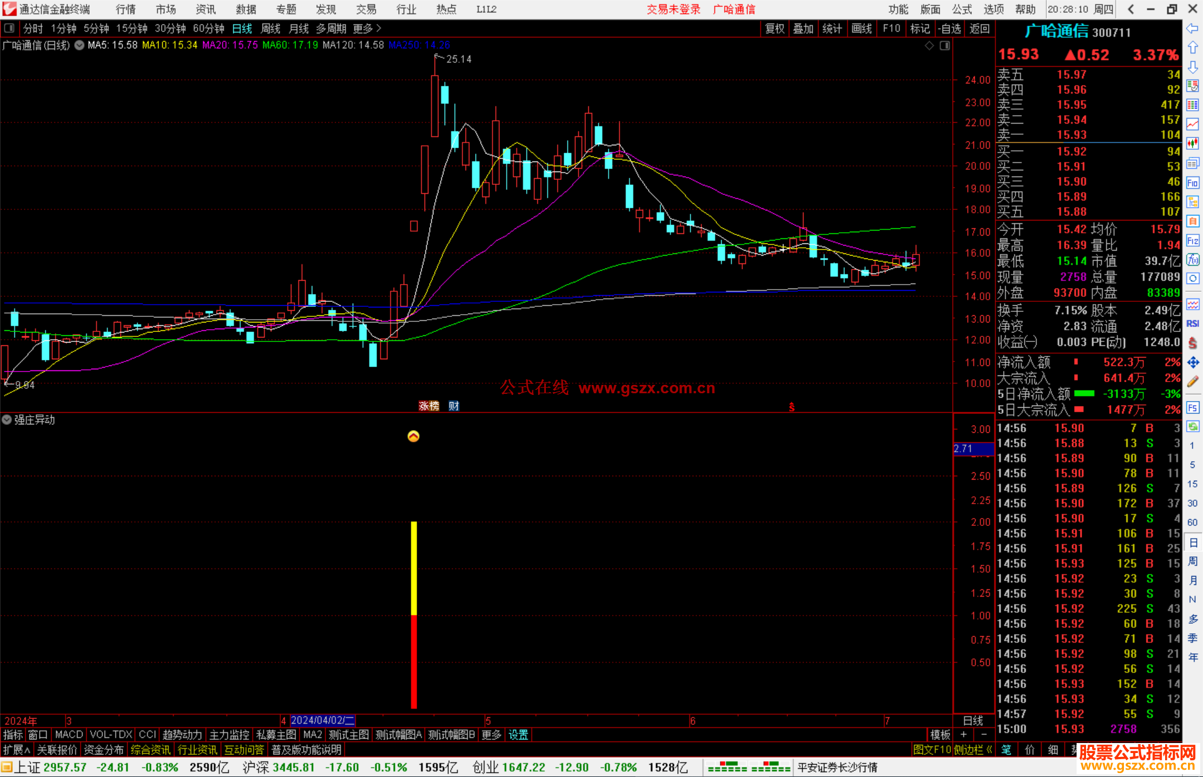Click the line chart trend sidebar icon
The height and width of the screenshot is (777, 1203).
click(1192, 124)
